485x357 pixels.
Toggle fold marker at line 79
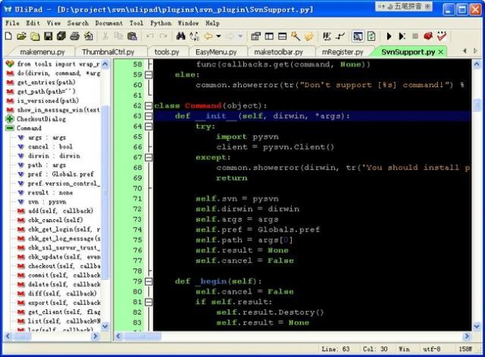coord(149,281)
